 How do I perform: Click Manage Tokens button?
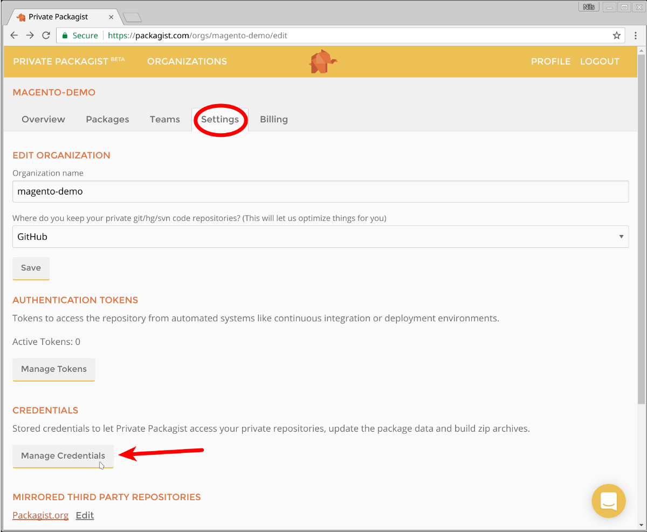coord(54,369)
